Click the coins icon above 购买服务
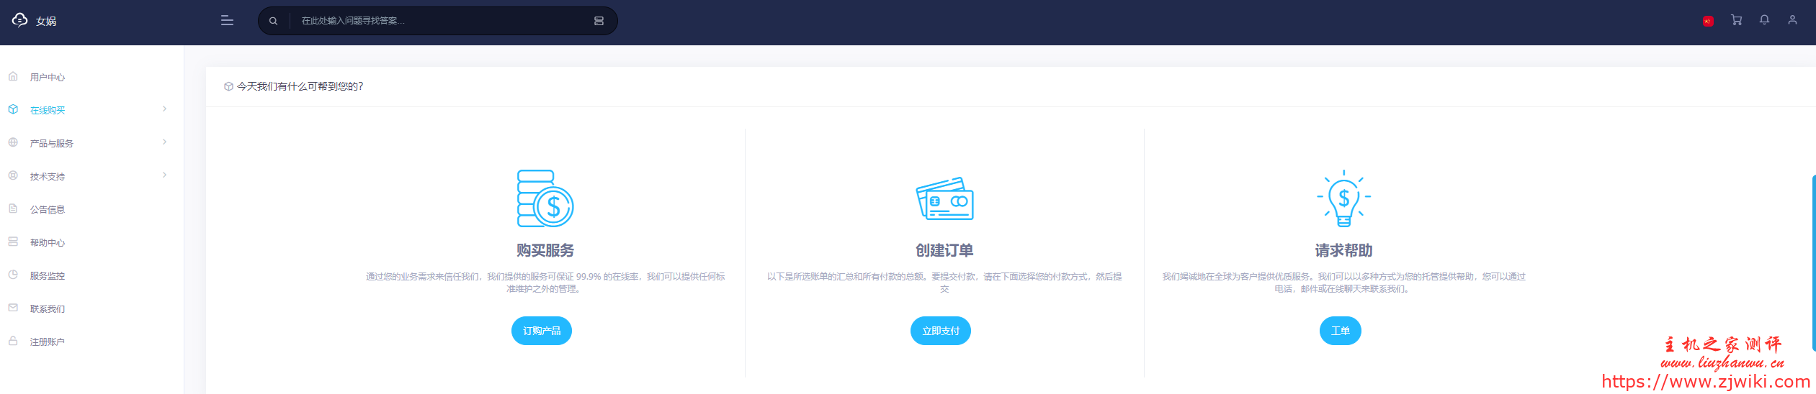 point(545,198)
